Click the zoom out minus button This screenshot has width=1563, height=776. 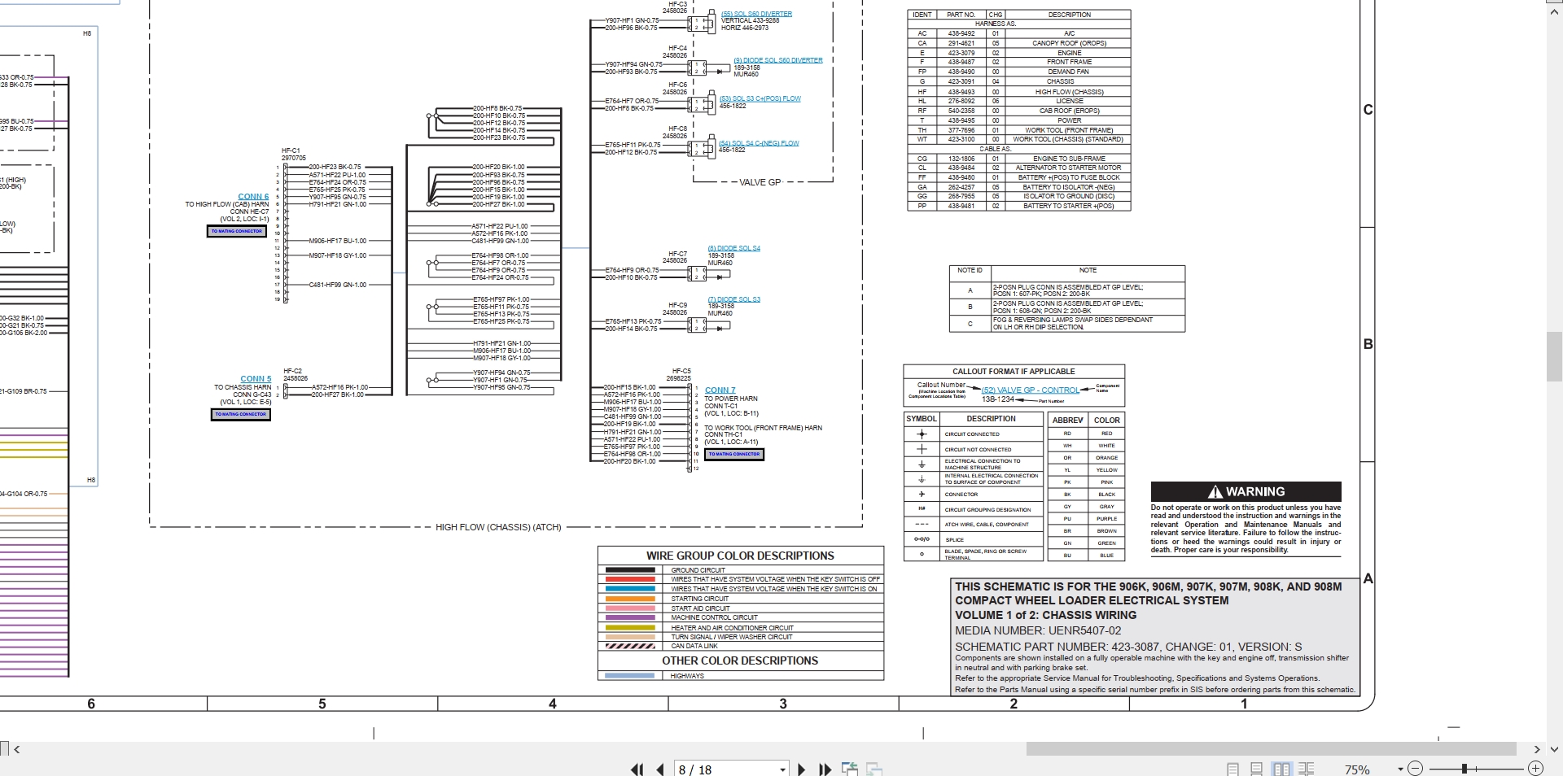pos(1415,769)
